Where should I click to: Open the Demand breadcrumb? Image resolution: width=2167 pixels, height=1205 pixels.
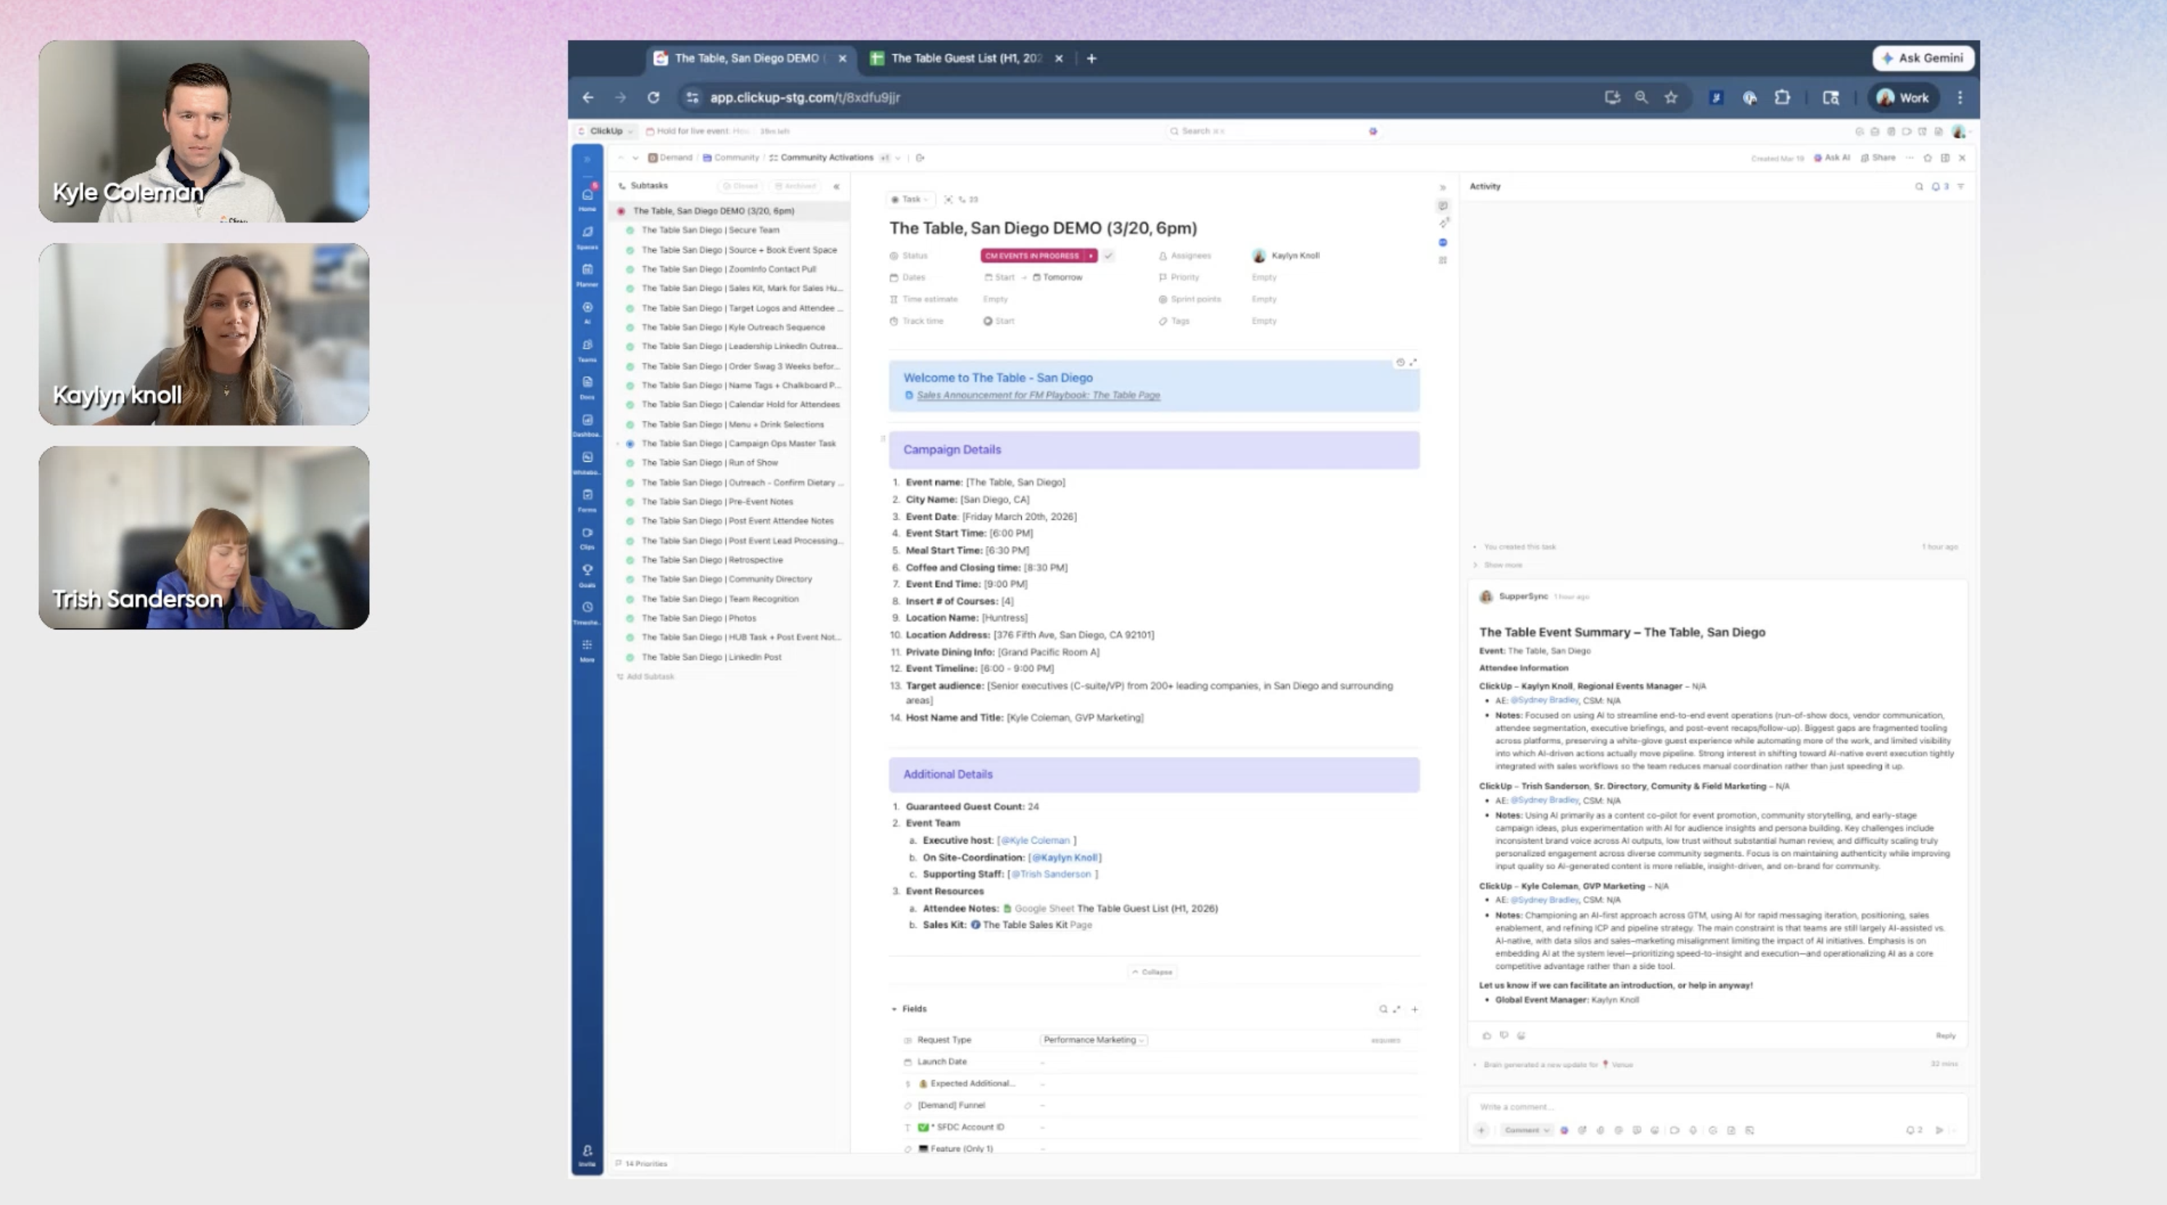(x=670, y=158)
